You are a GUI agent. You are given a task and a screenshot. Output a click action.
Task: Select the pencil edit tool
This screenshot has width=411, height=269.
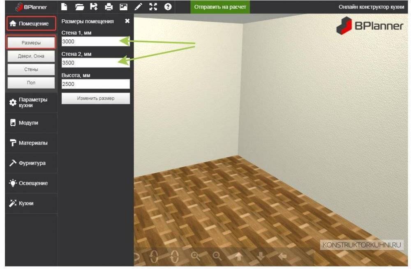139,7
